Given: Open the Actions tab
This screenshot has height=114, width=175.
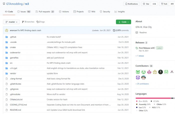Looking at the screenshot, I should coord(64,12).
